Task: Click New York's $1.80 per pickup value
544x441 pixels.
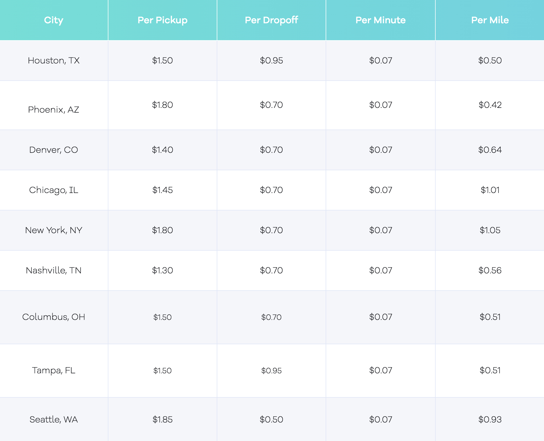Action: click(x=163, y=230)
